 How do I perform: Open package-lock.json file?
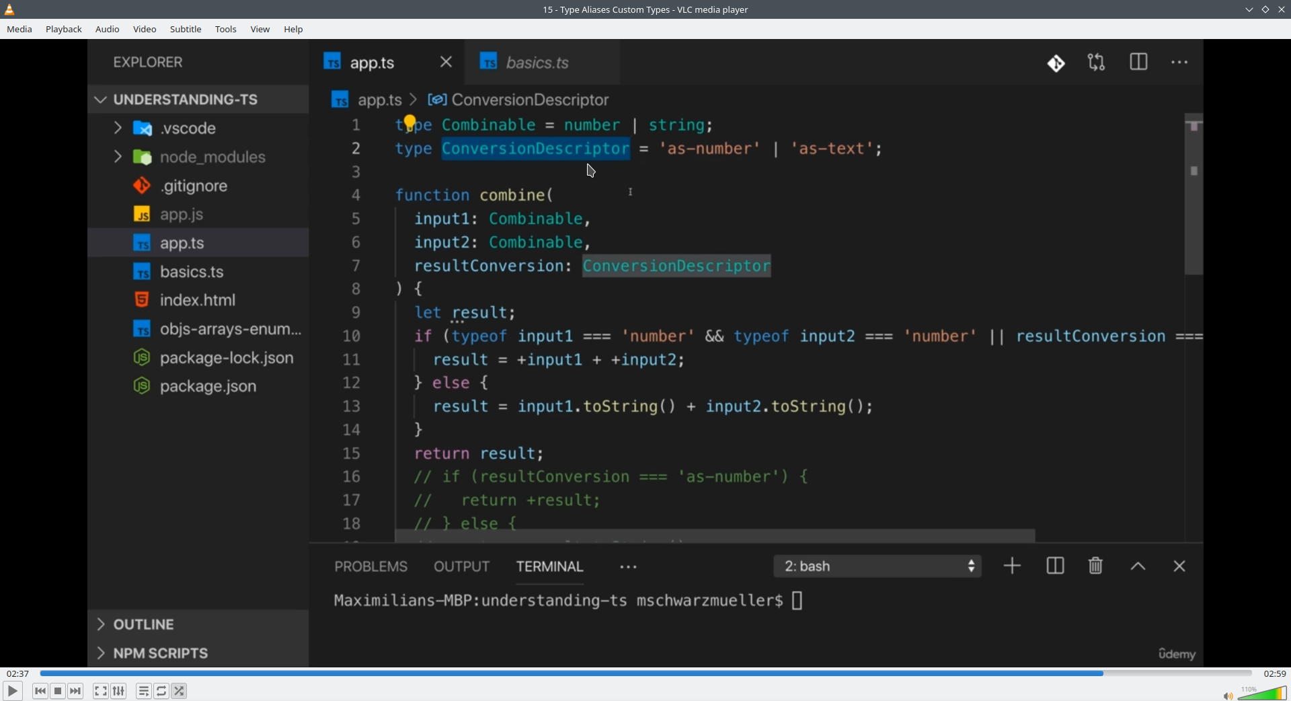[198, 358]
